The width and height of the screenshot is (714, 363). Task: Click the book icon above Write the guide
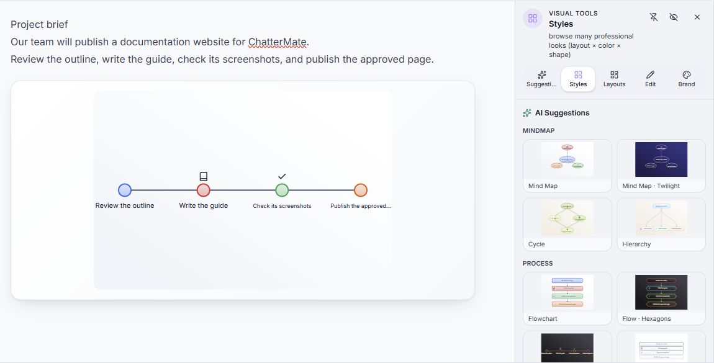[204, 176]
